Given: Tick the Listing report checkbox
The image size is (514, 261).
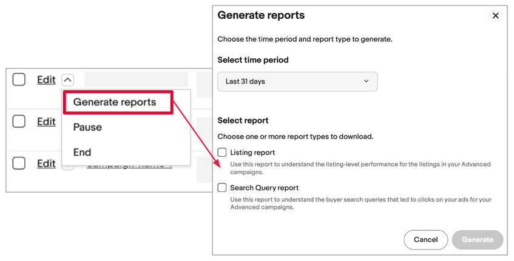Looking at the screenshot, I should click(222, 153).
